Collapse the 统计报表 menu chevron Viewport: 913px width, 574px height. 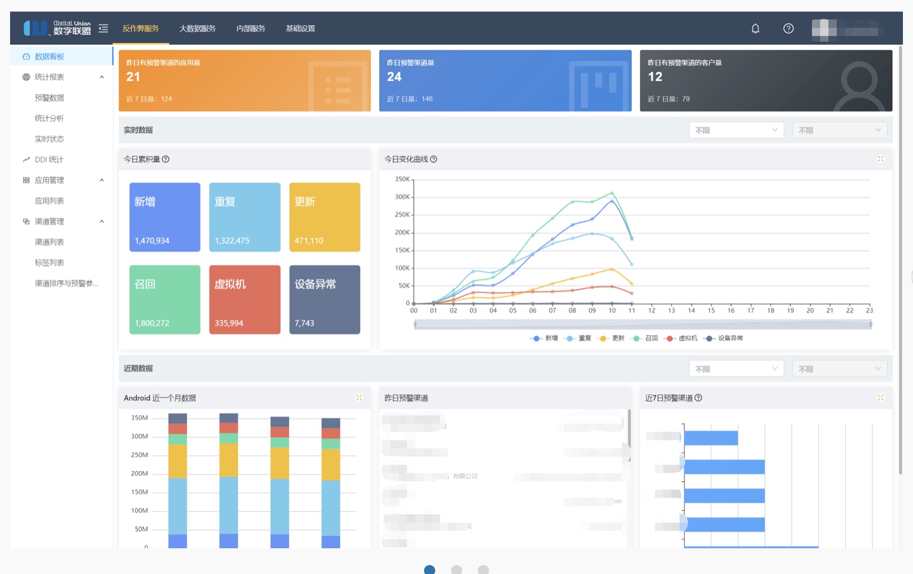click(102, 77)
